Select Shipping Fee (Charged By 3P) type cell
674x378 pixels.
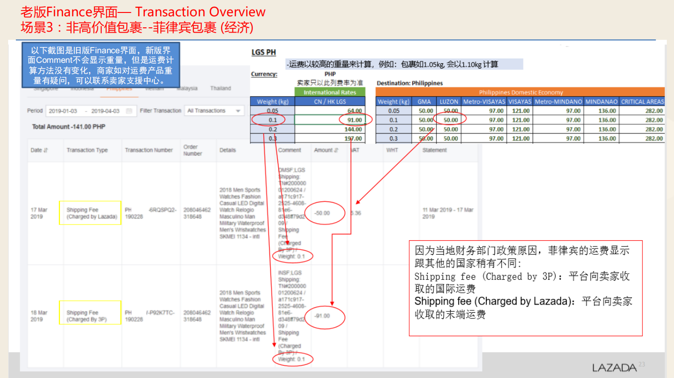coord(90,313)
